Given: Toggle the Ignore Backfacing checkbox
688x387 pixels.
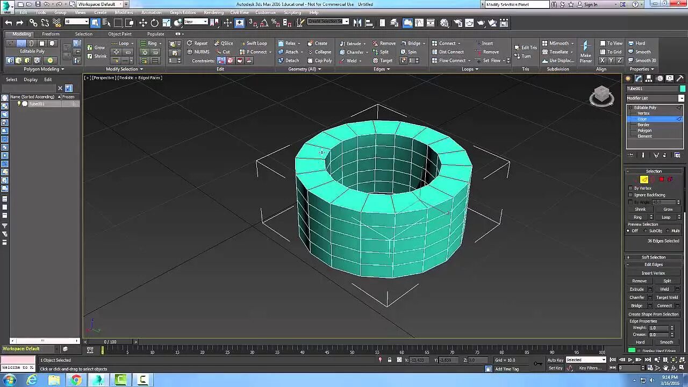Looking at the screenshot, I should 630,195.
